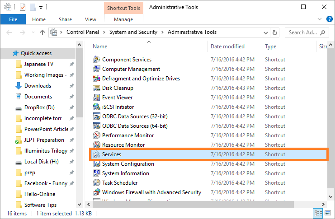
Task: Select the ODBC Data Sources (64-bit) icon
Action: (x=97, y=126)
